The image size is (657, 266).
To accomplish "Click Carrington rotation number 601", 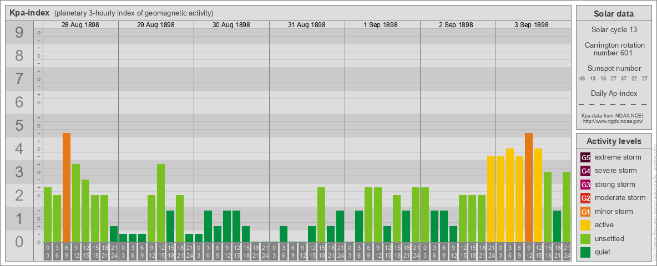I will click(614, 49).
